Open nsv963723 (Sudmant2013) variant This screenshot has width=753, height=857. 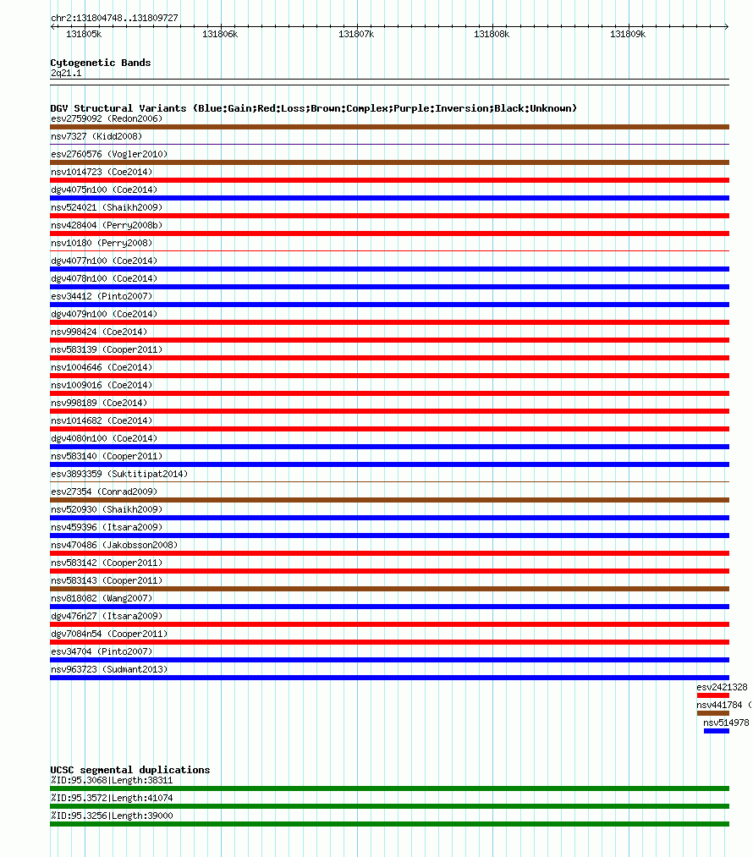pos(109,669)
